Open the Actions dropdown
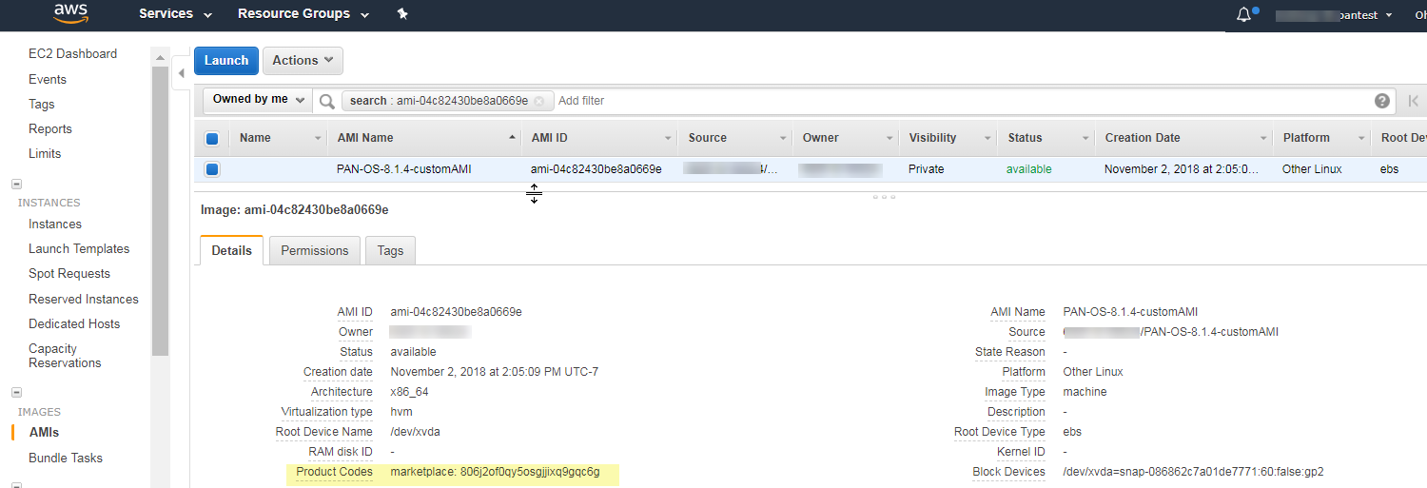Screen dimensions: 1427x488 [x=303, y=61]
